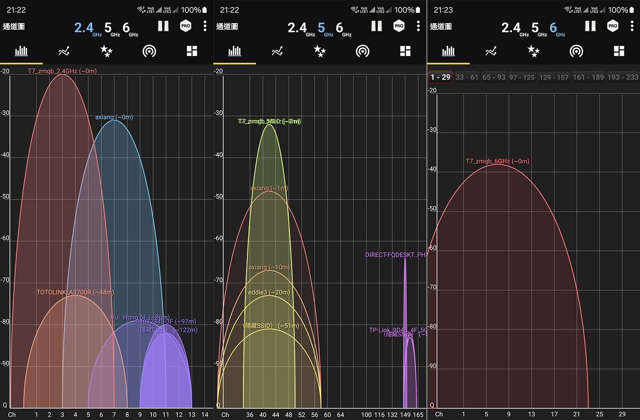Select 5 GHz band in middle screen
This screenshot has height=420, width=640.
(x=325, y=28)
